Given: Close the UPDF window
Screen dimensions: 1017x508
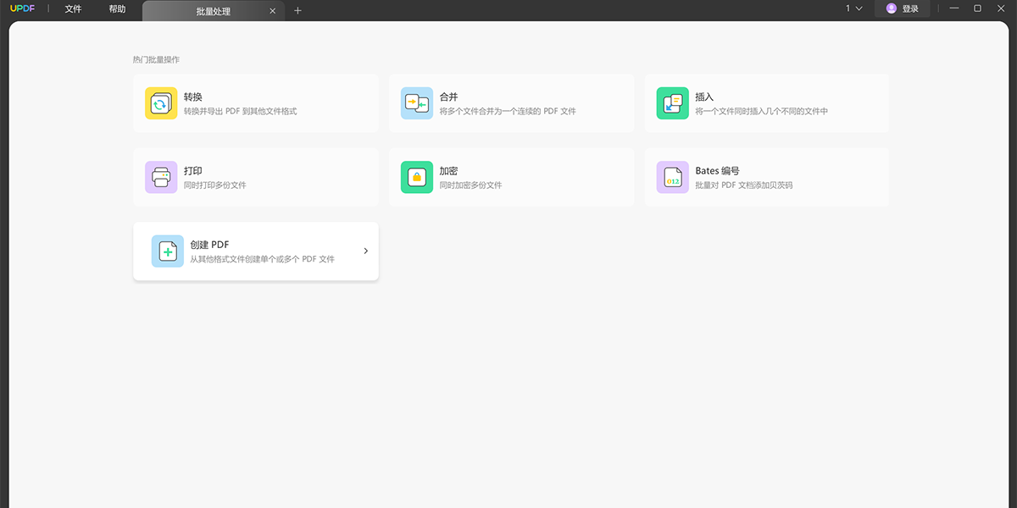Looking at the screenshot, I should 1001,8.
